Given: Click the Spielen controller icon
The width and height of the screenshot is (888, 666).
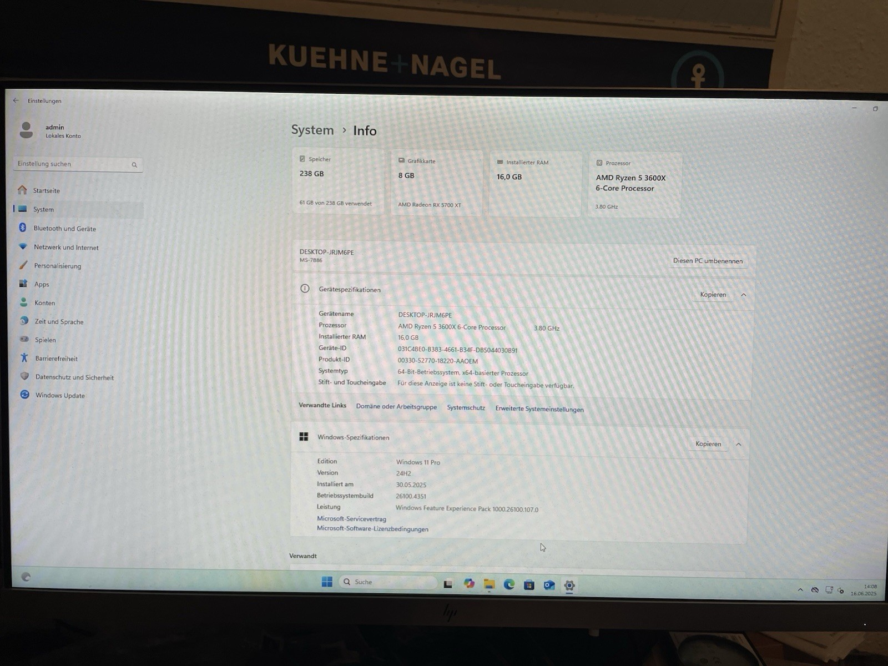Looking at the screenshot, I should coord(24,339).
